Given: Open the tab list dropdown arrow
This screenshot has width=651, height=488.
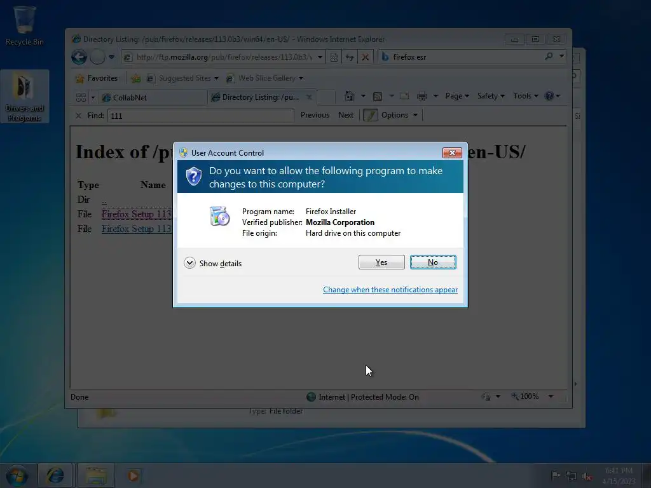Looking at the screenshot, I should (x=93, y=97).
